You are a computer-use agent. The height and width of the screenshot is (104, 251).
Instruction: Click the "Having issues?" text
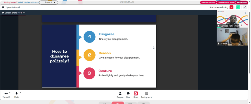(11, 3)
